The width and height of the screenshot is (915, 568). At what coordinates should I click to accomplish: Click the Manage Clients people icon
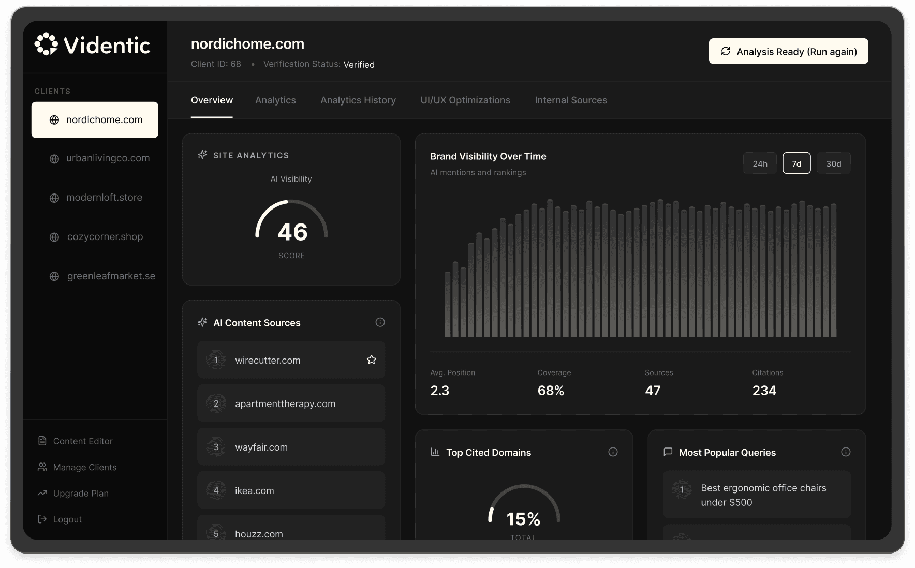coord(42,467)
